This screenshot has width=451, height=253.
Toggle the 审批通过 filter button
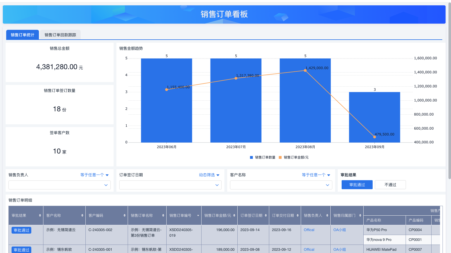click(x=357, y=185)
